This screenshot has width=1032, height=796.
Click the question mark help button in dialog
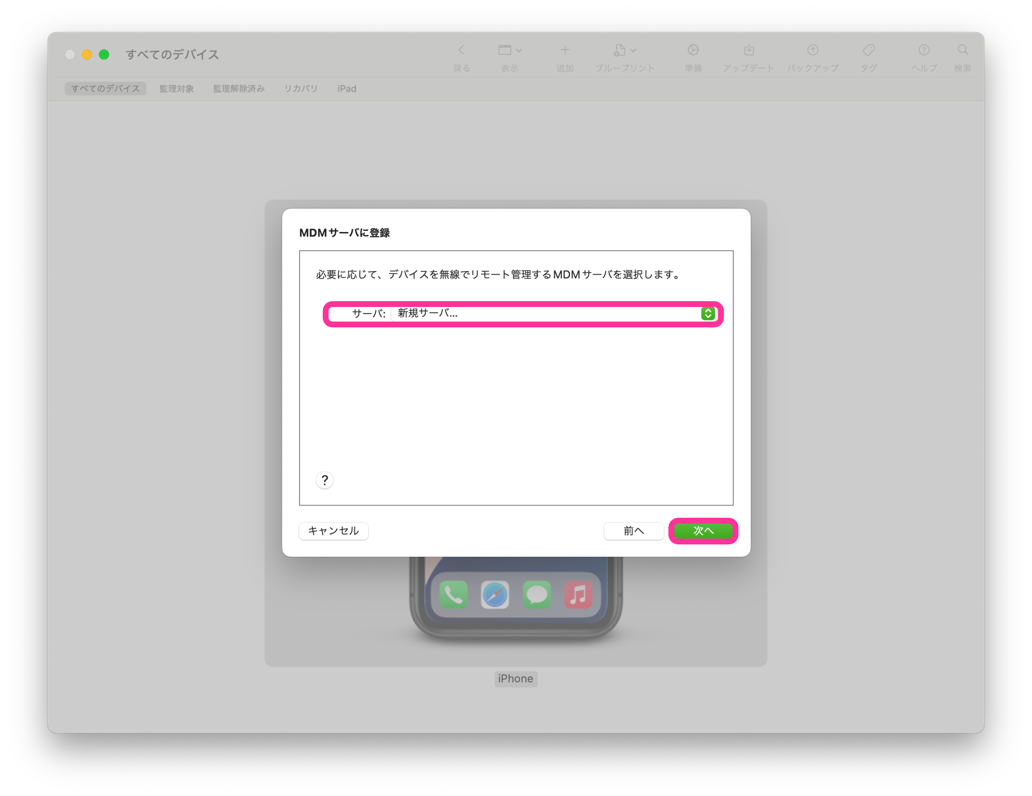point(325,480)
